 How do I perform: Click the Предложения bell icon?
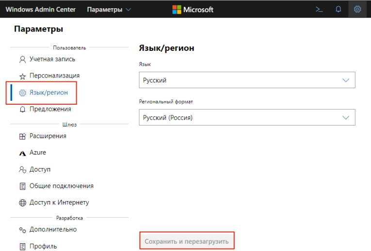[22, 110]
